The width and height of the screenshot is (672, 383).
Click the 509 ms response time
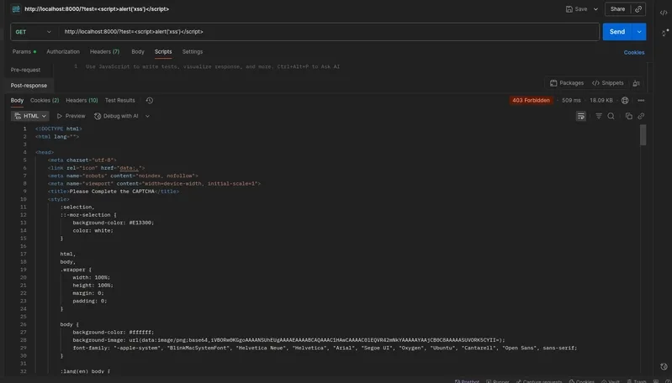click(571, 101)
